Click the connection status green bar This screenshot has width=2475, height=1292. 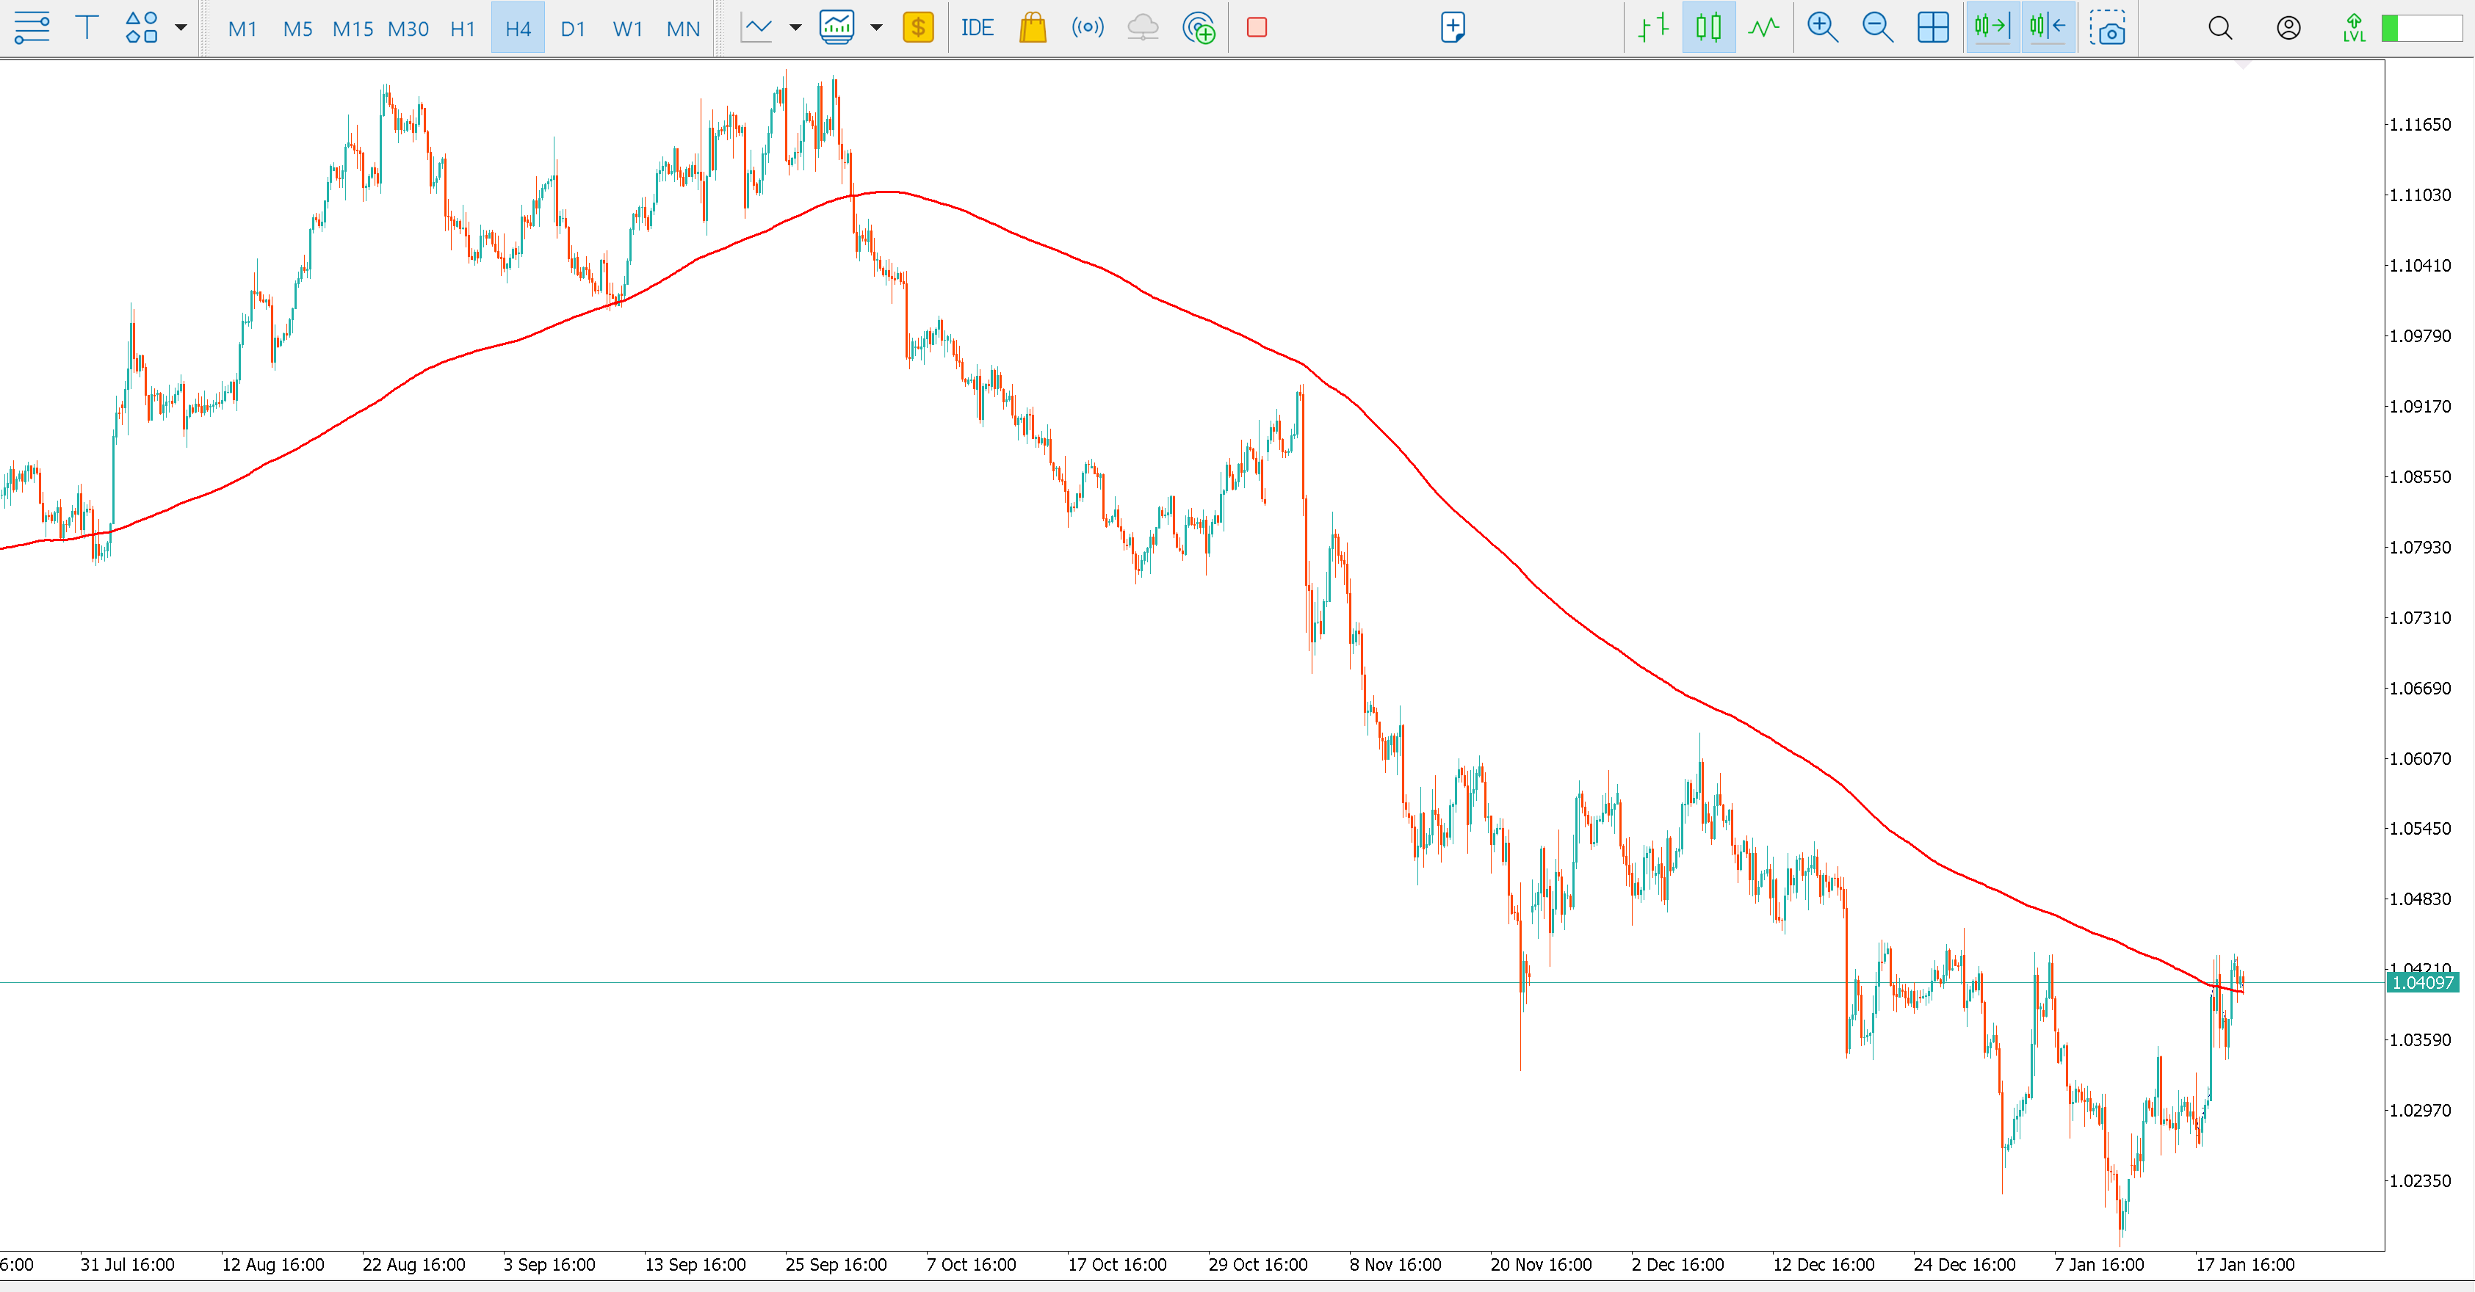(x=2422, y=28)
